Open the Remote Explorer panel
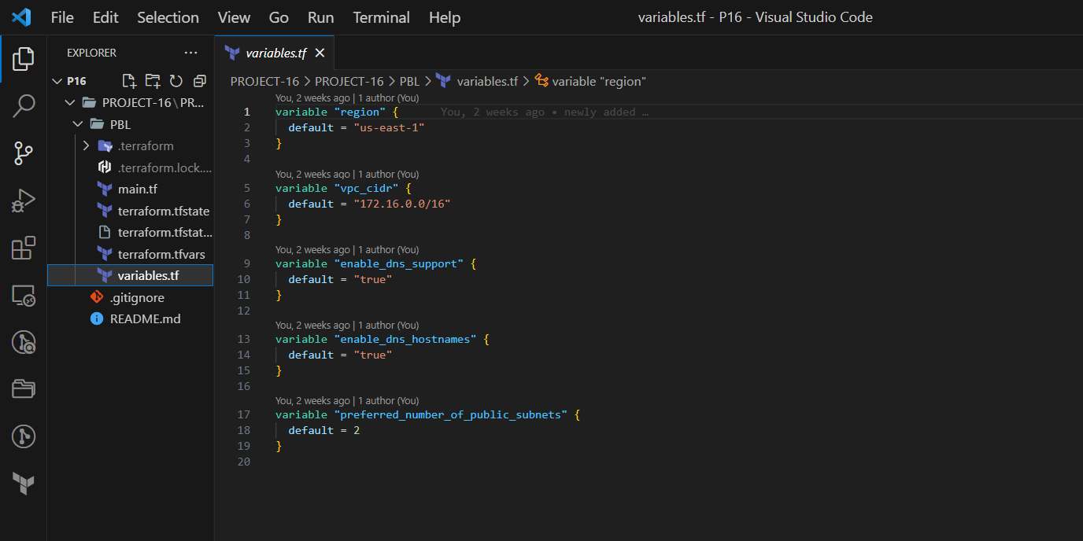This screenshot has height=541, width=1083. pyautogui.click(x=23, y=295)
